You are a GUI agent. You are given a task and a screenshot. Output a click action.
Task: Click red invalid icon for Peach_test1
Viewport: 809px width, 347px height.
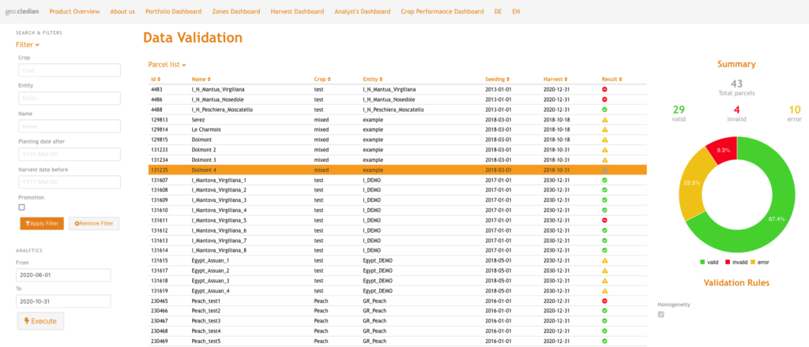(604, 300)
